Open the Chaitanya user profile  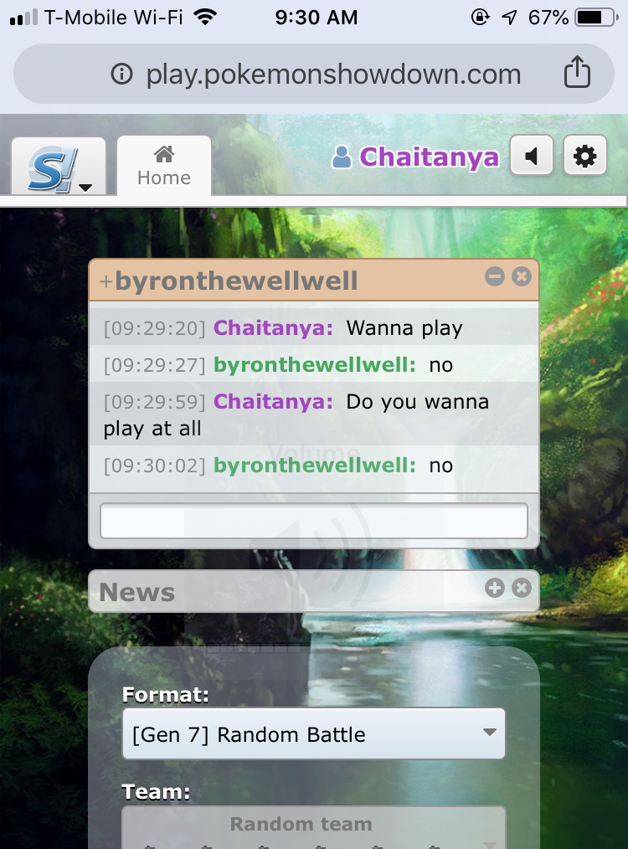(415, 157)
